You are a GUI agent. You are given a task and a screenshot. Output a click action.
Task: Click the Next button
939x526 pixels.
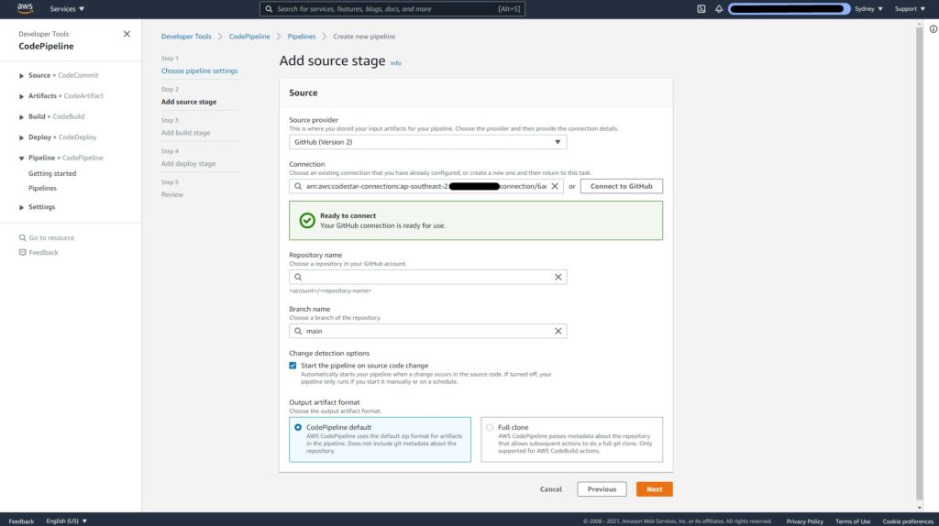coord(654,489)
